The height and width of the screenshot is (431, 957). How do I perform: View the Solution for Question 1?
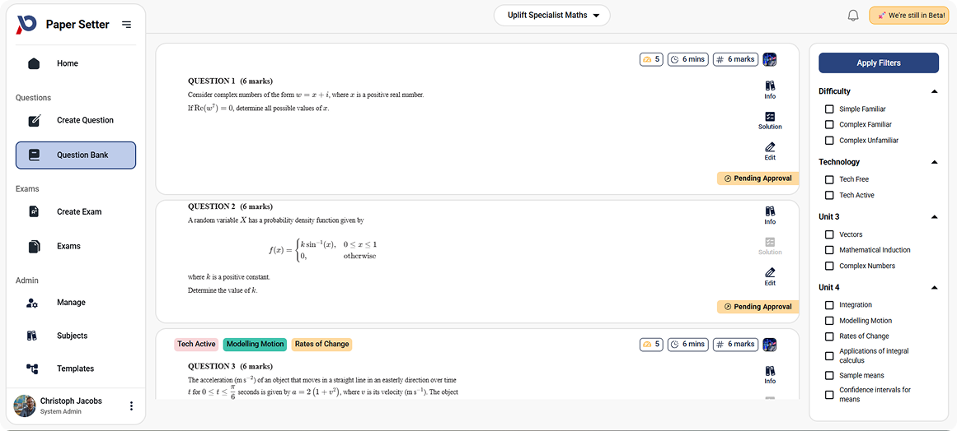click(x=770, y=121)
